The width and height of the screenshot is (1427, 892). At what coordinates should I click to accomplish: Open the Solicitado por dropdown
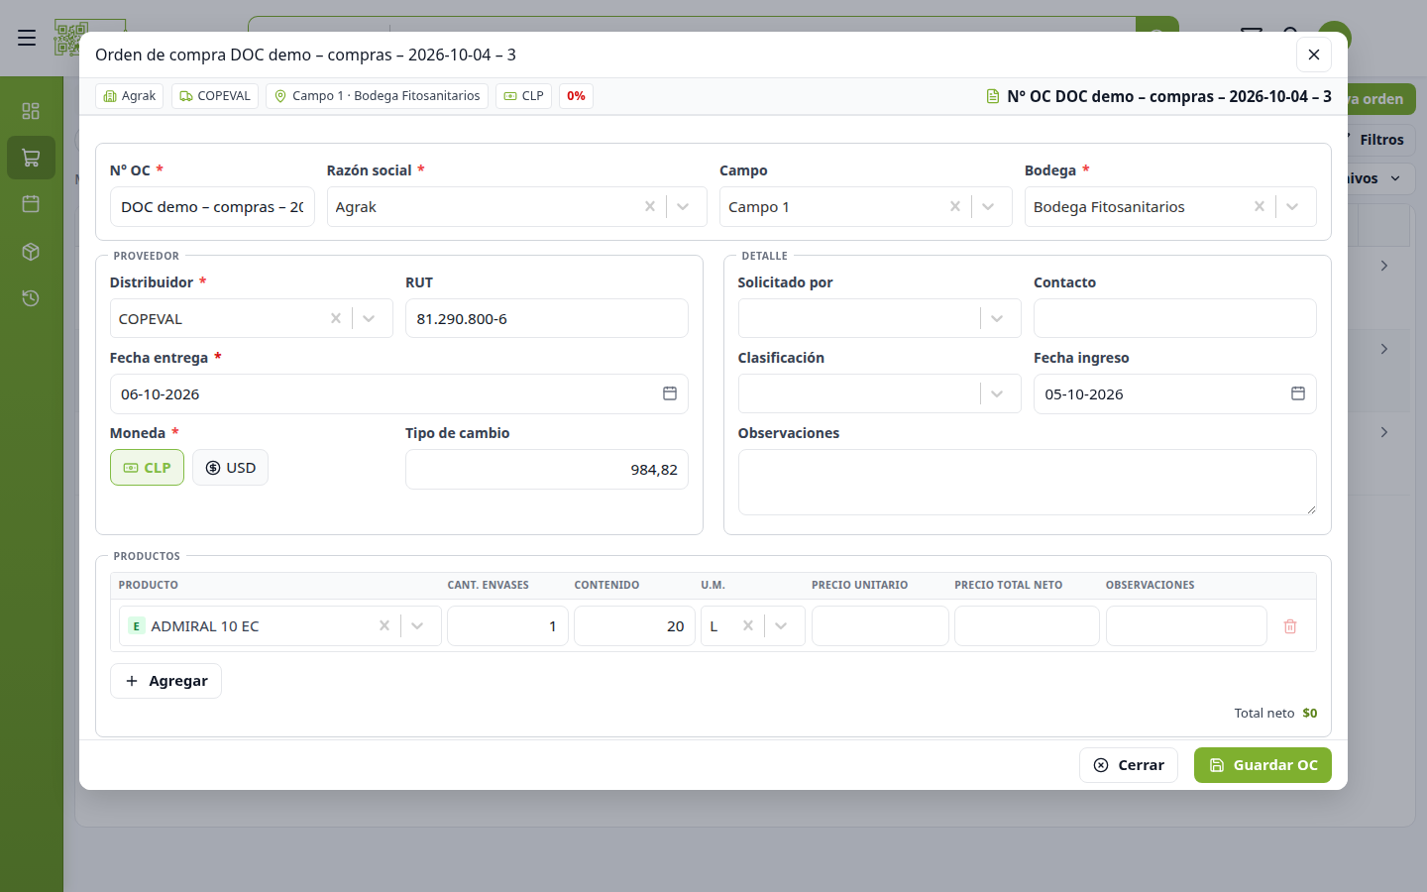pos(998,318)
